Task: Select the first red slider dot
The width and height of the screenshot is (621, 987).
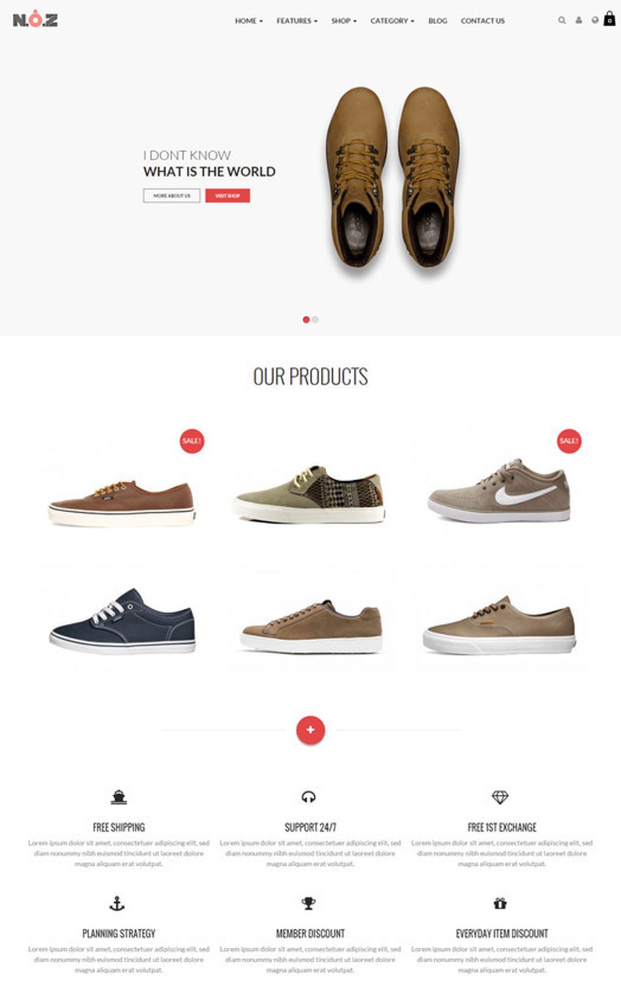Action: (306, 320)
